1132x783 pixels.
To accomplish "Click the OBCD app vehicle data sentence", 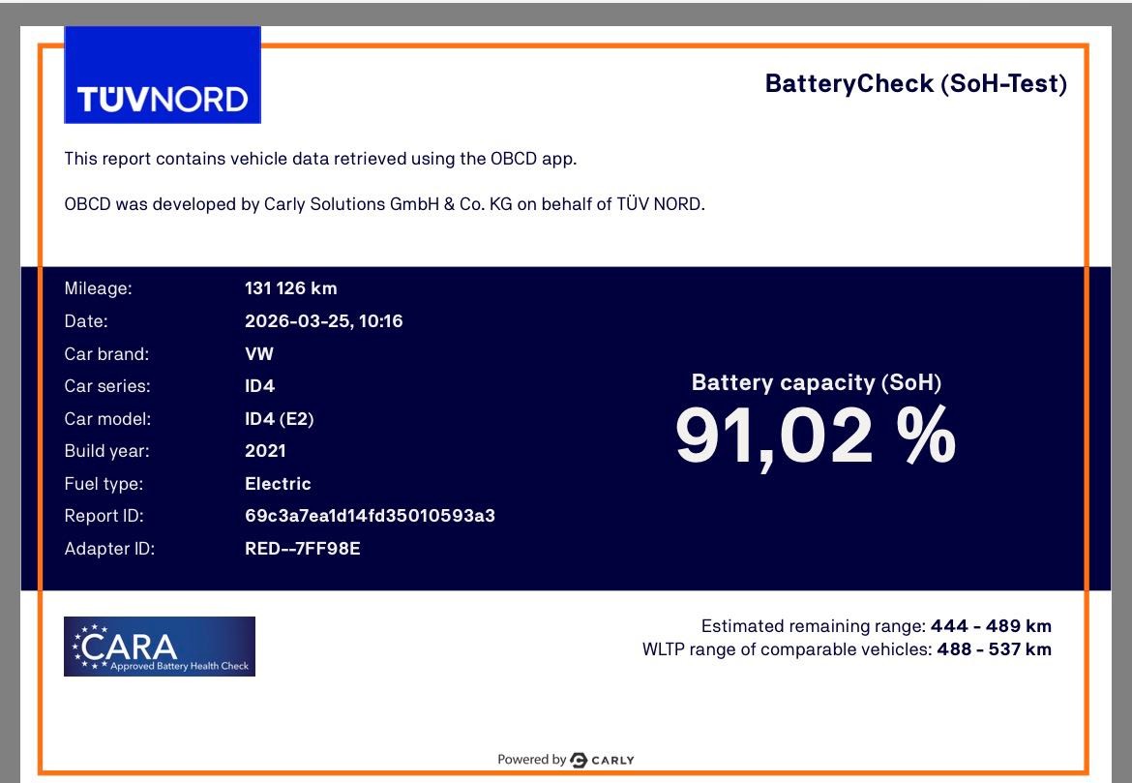I will (320, 159).
